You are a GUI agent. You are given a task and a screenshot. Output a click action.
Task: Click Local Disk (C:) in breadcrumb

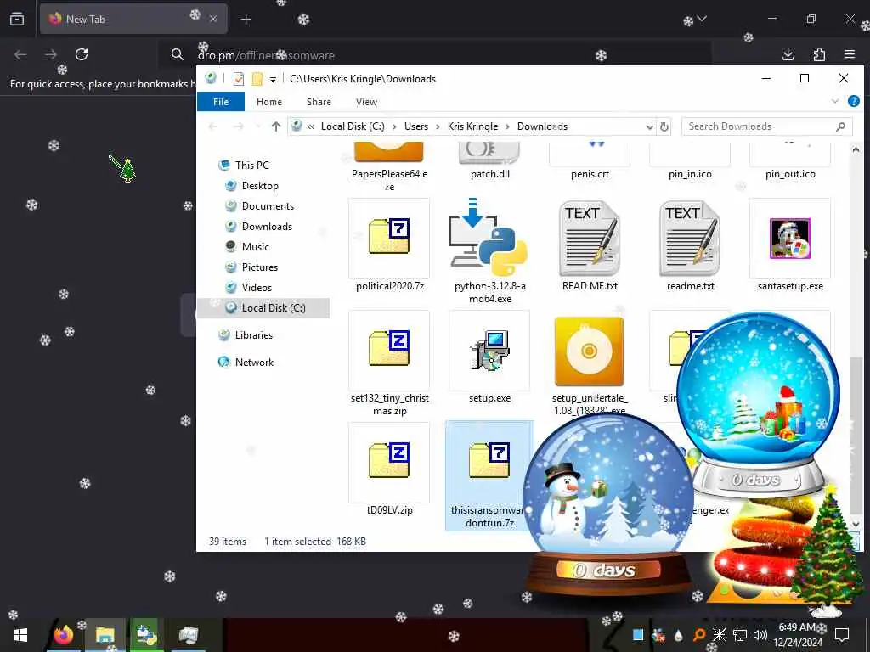(353, 126)
